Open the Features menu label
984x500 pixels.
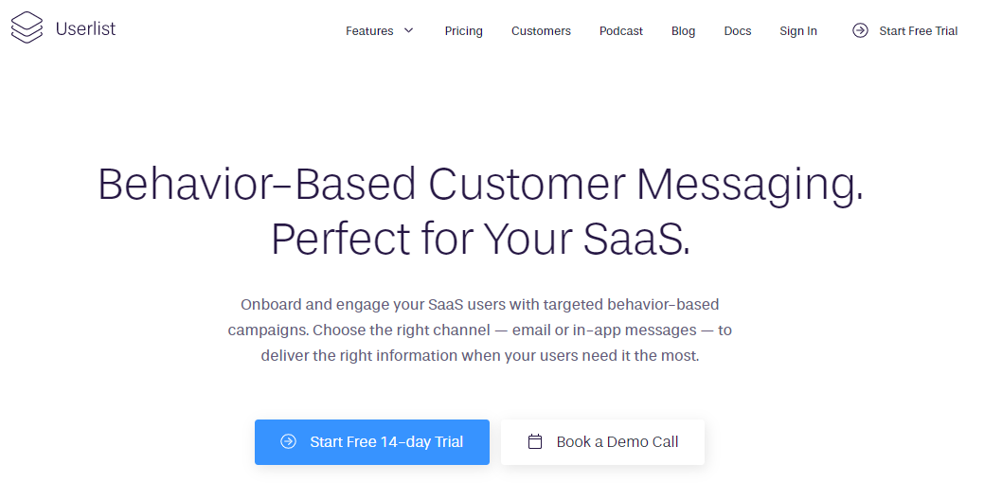(x=369, y=30)
